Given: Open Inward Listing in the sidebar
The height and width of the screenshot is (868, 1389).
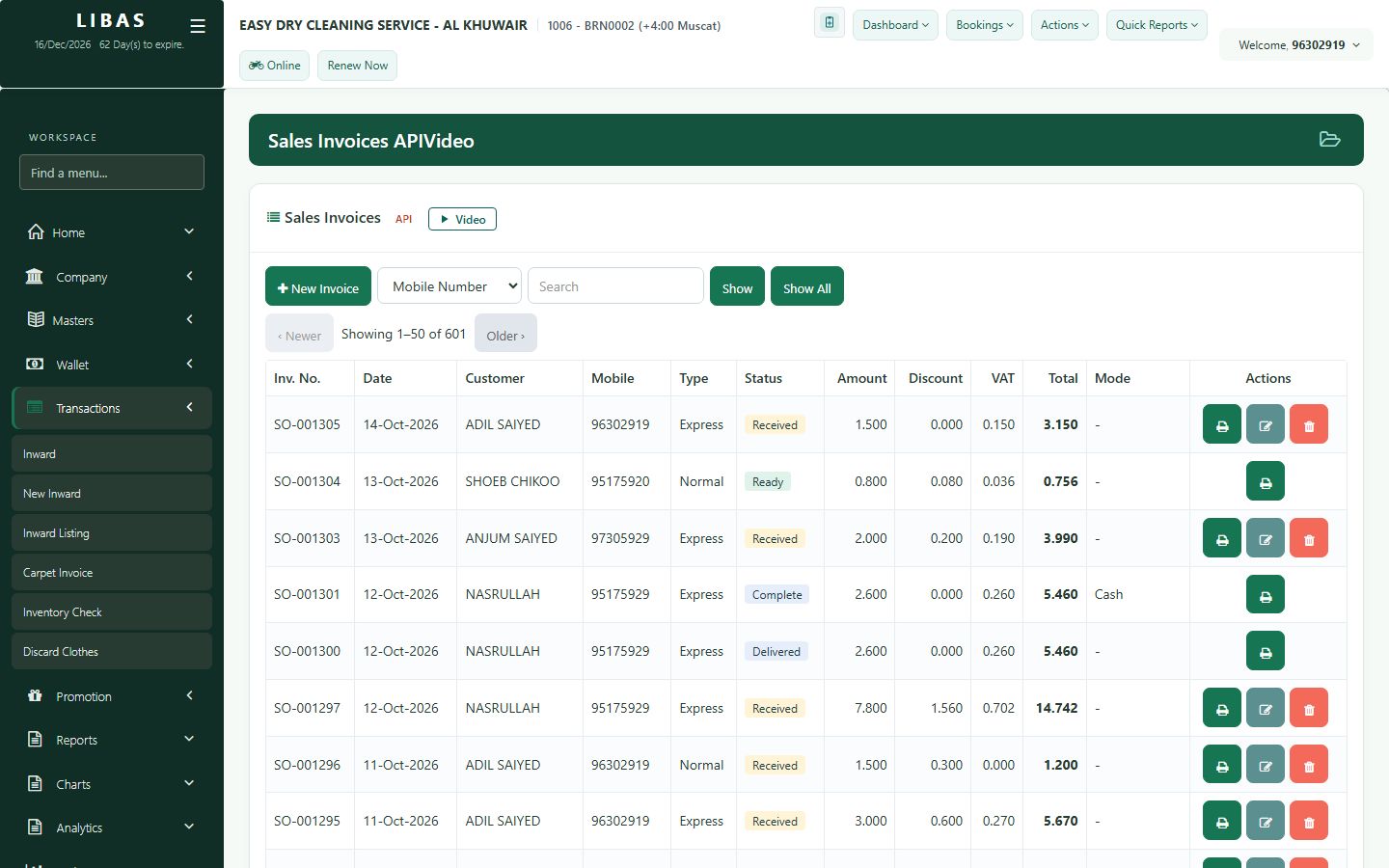Looking at the screenshot, I should [x=112, y=532].
